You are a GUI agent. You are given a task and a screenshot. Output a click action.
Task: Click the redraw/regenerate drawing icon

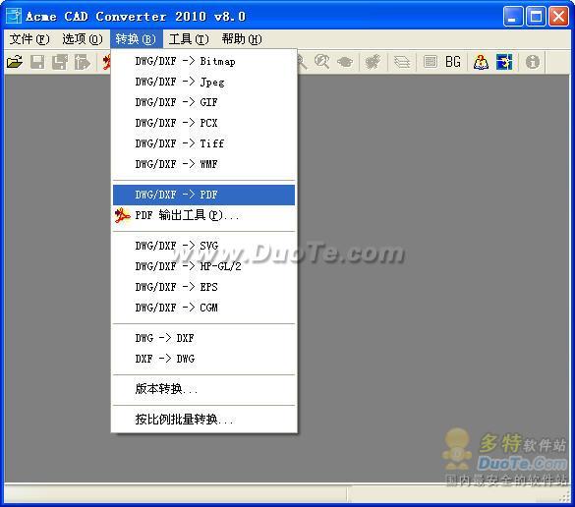373,62
